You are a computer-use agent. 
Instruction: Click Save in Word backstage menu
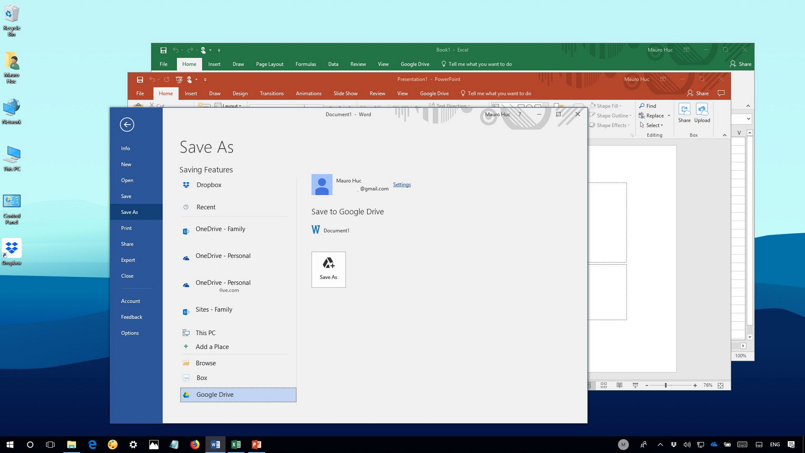tap(136, 196)
